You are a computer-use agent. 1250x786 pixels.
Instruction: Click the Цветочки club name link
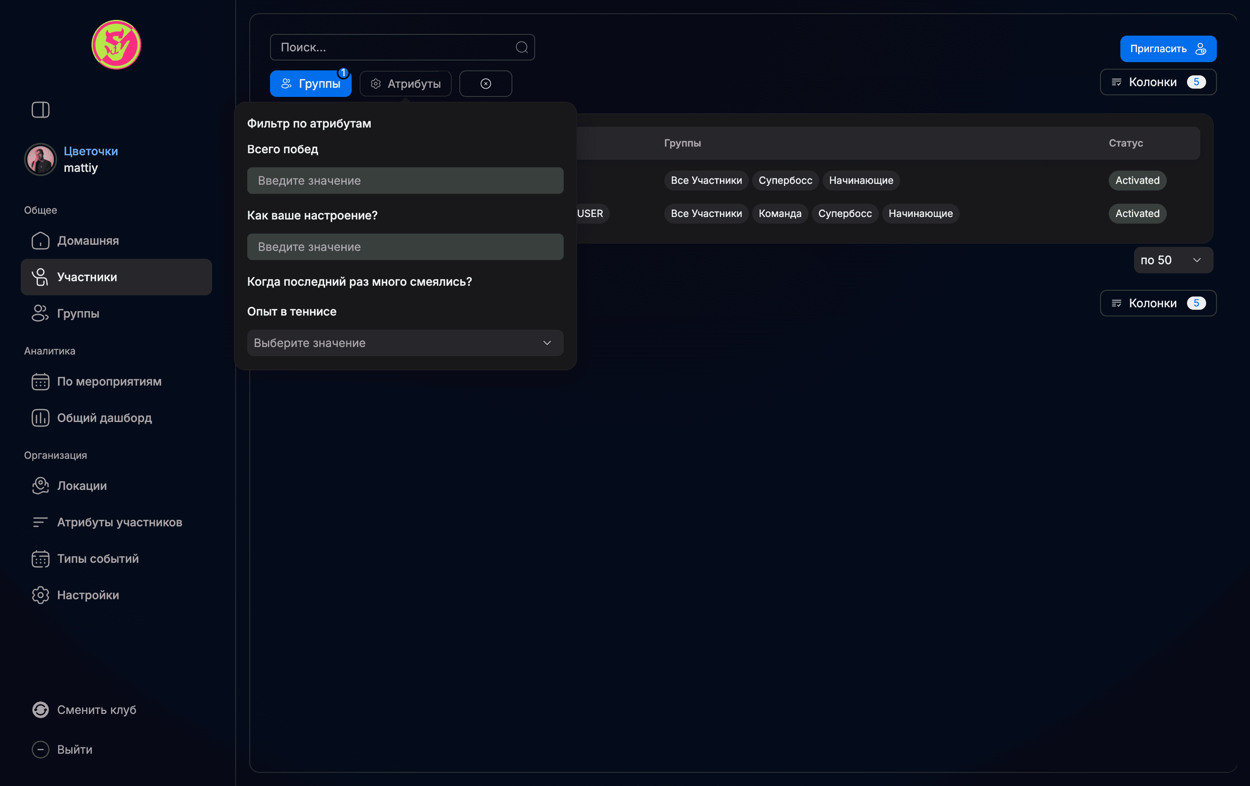pyautogui.click(x=91, y=151)
